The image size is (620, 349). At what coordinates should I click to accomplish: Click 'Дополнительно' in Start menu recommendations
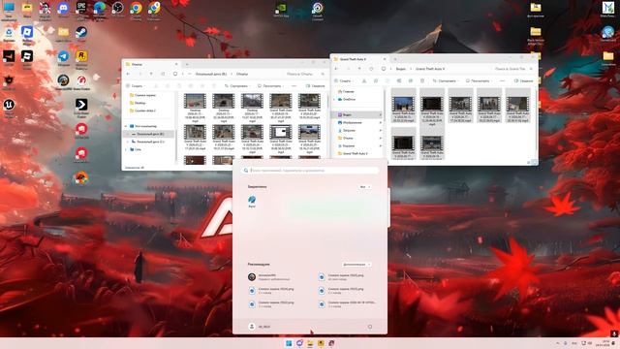(x=356, y=265)
